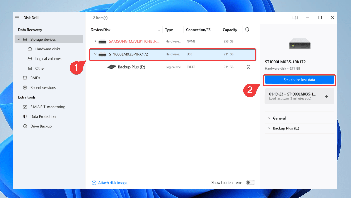The image size is (351, 198).
Task: Select the SAMSUNG MZVLB1T0HBLR disk name
Action: [134, 41]
